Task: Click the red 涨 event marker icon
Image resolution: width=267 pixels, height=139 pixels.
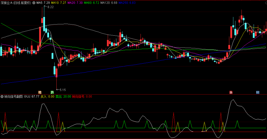Action: pyautogui.click(x=231, y=92)
